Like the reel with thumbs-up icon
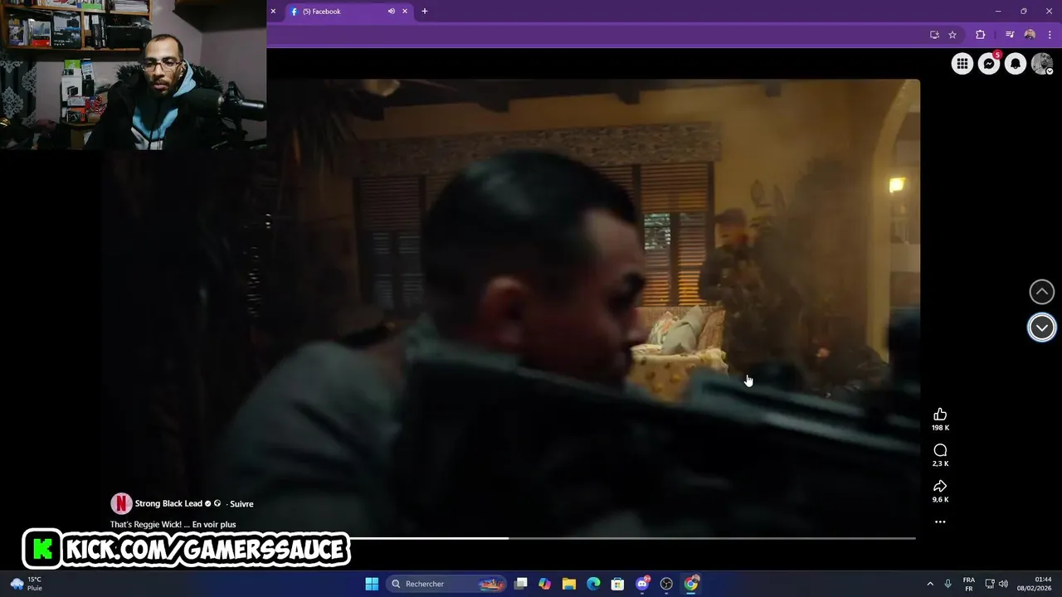The width and height of the screenshot is (1062, 597). [940, 414]
